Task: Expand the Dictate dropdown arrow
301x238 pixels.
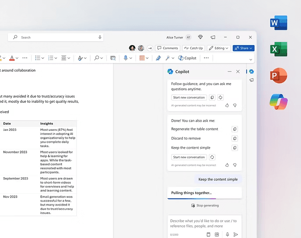Action: (x=131, y=58)
